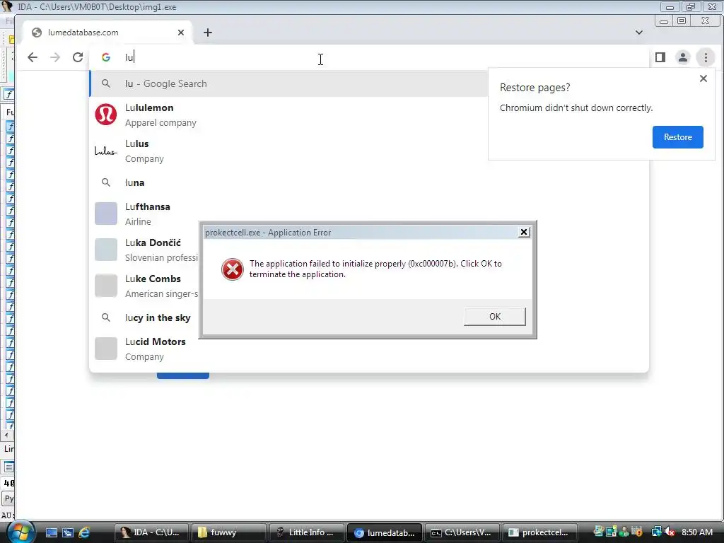Click the browser forward arrow
The width and height of the screenshot is (724, 543).
coord(55,57)
